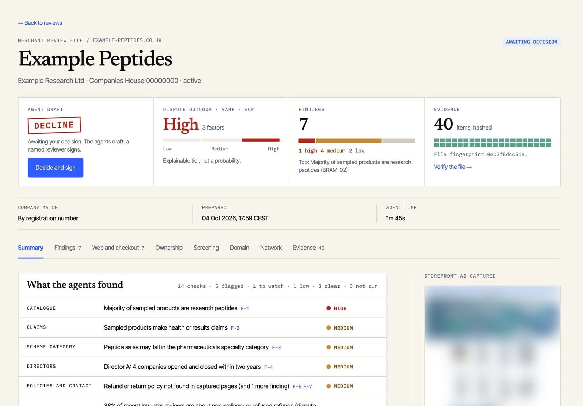This screenshot has width=583, height=406.
Task: Open the 'Verify the file' link
Action: coord(452,167)
